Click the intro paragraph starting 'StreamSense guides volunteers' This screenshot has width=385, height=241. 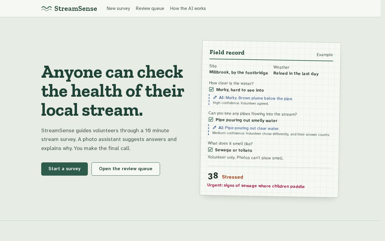point(109,139)
